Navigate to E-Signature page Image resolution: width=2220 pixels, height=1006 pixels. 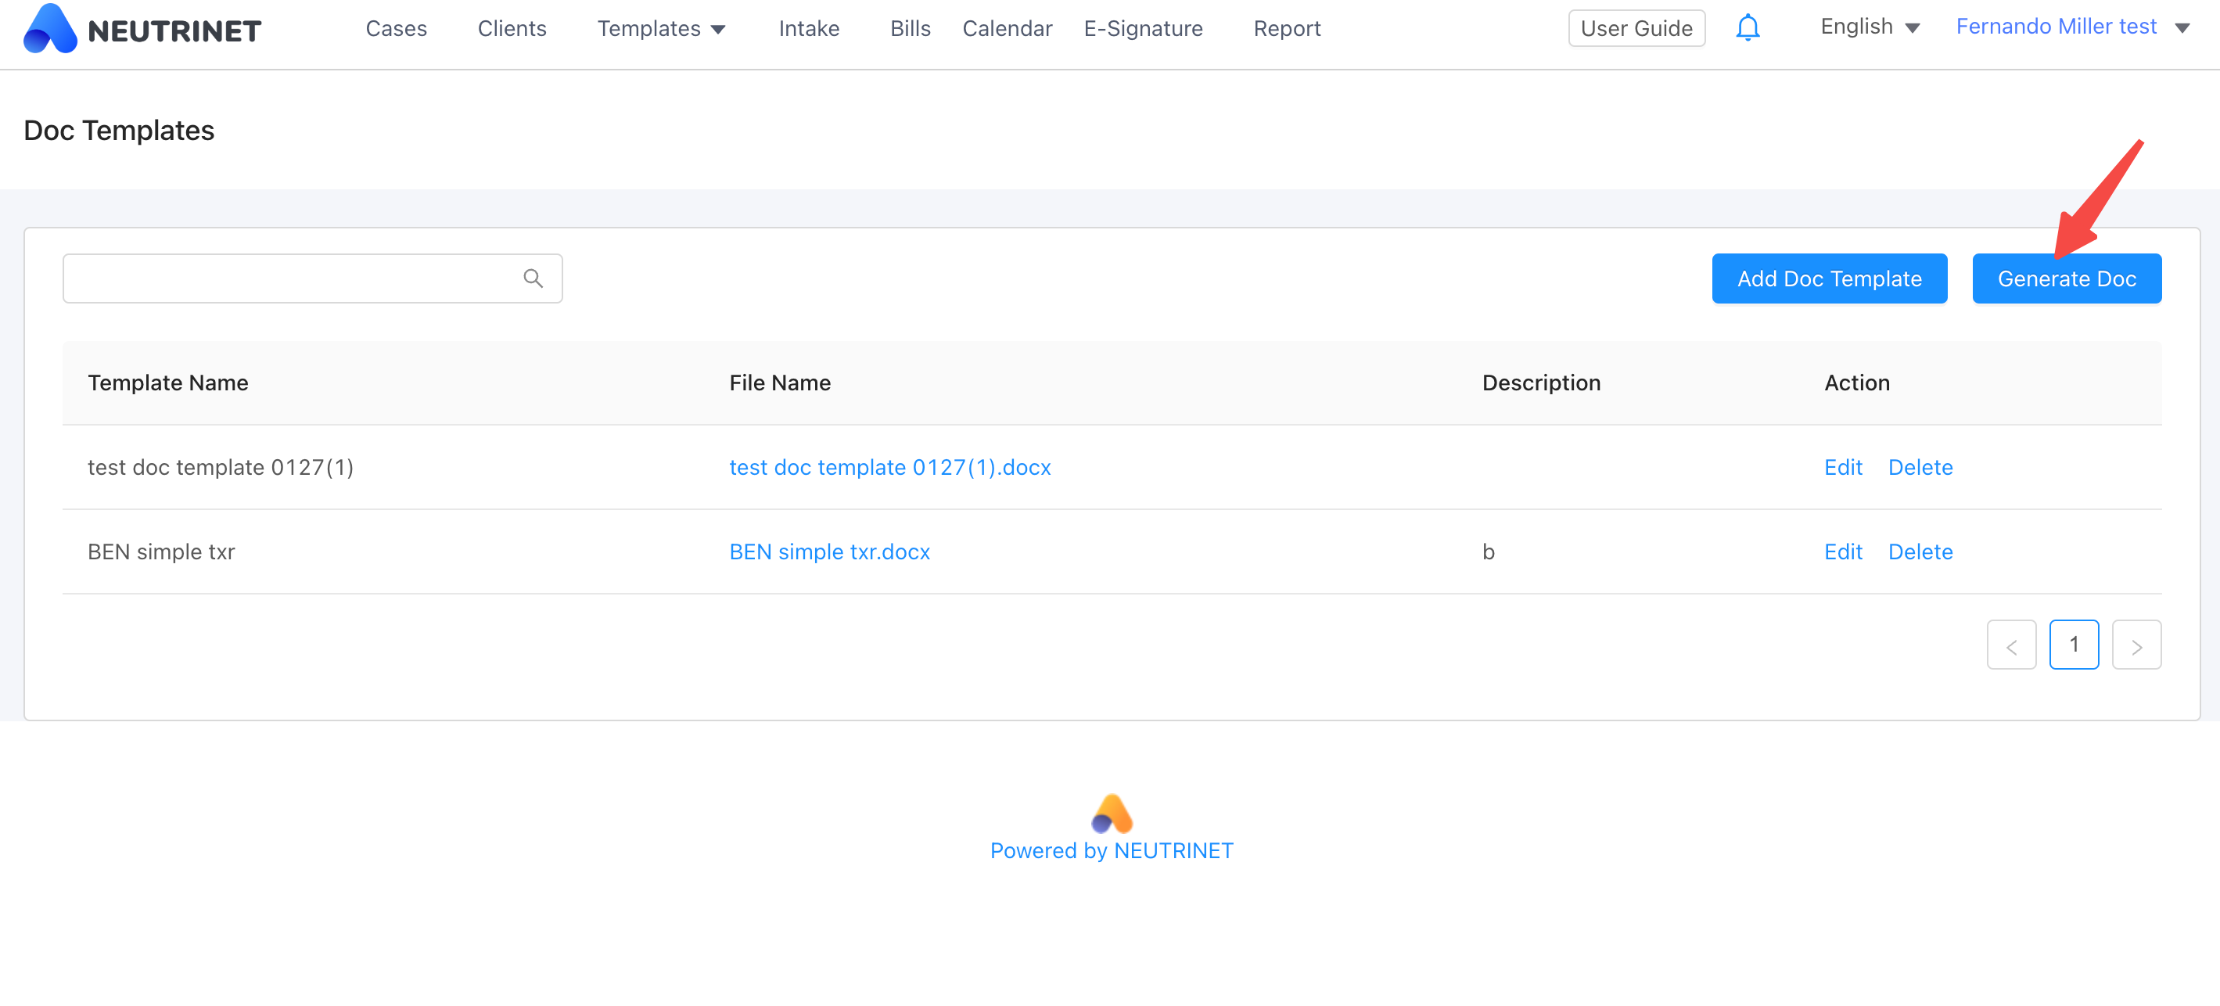[1142, 28]
